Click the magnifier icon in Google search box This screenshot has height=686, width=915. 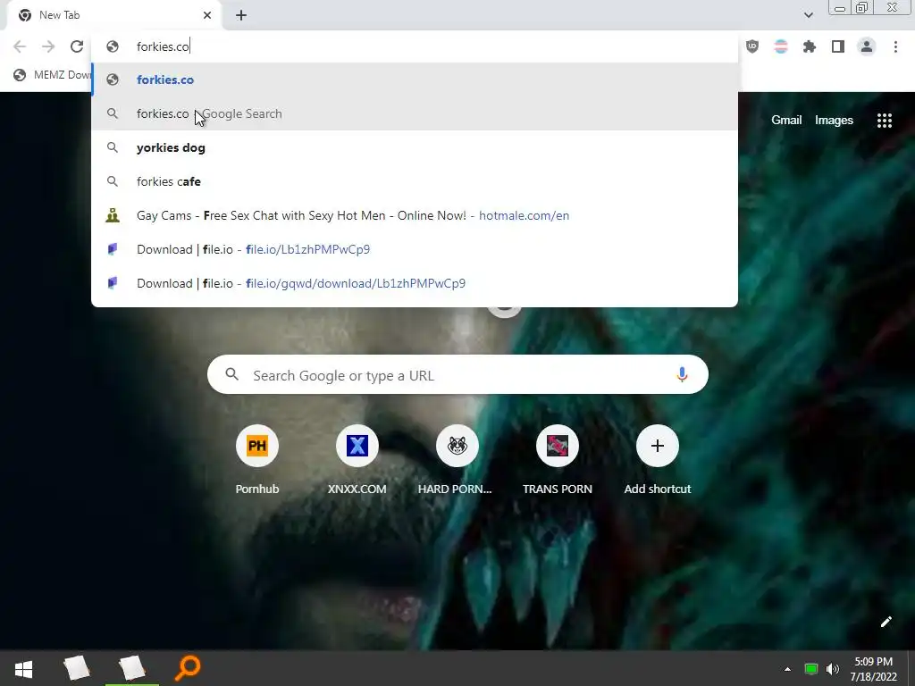click(231, 374)
